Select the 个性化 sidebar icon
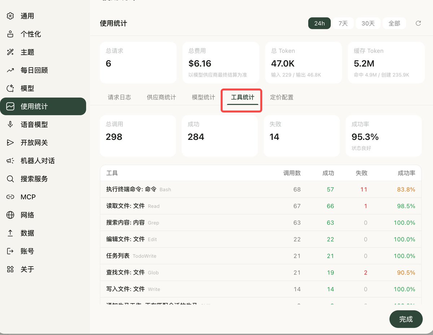 tap(10, 34)
